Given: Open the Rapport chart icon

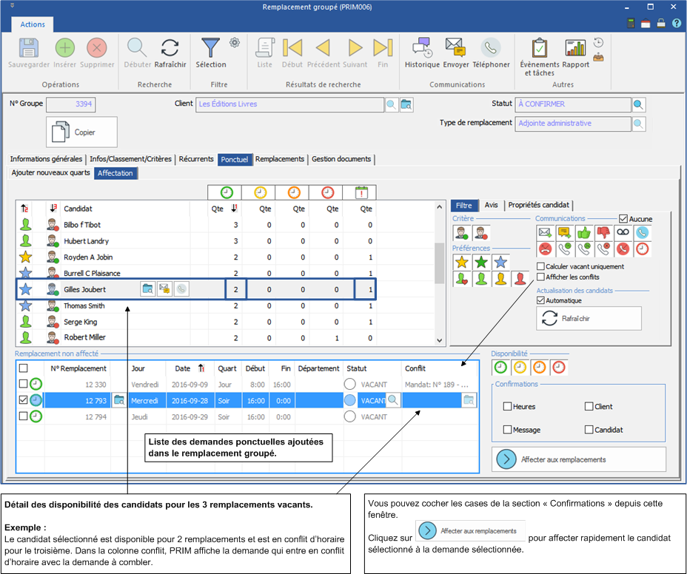Looking at the screenshot, I should [x=575, y=48].
